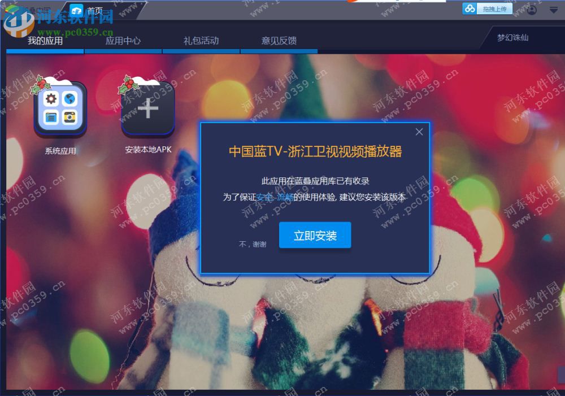The width and height of the screenshot is (565, 396).
Task: Switch to the 应用中心 tab
Action: pos(124,40)
